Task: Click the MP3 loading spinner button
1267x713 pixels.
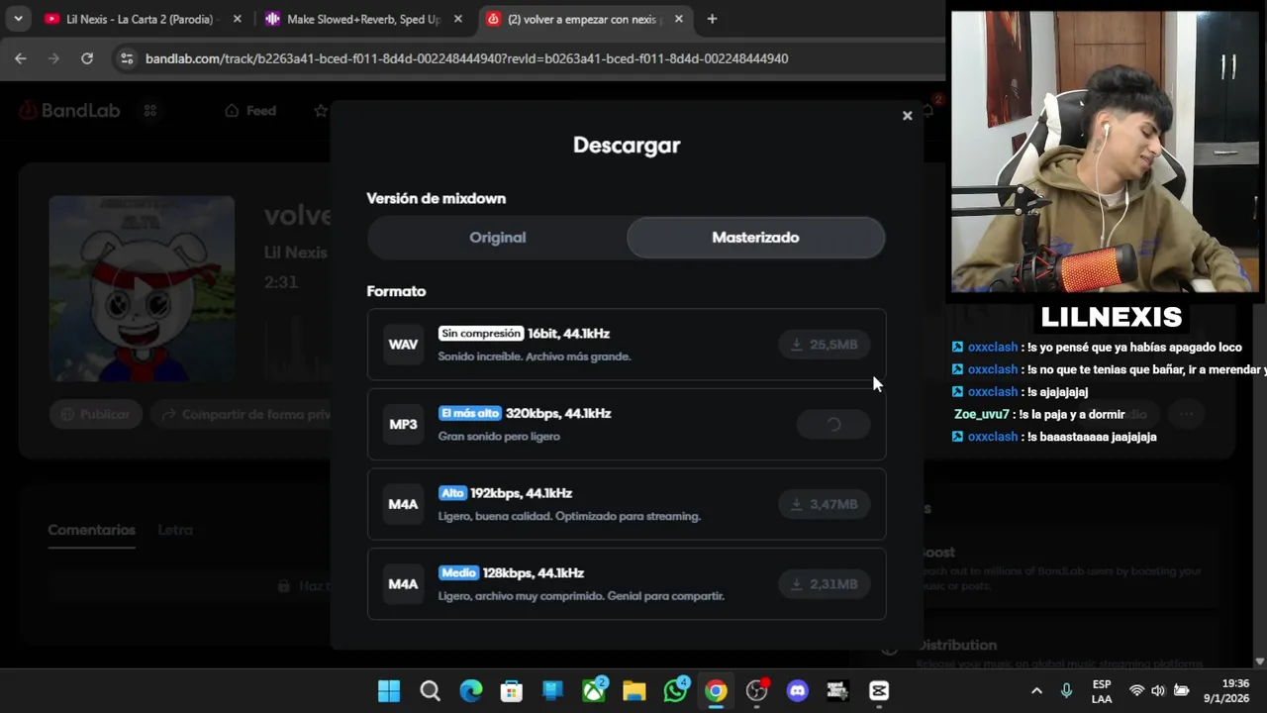Action: (833, 425)
